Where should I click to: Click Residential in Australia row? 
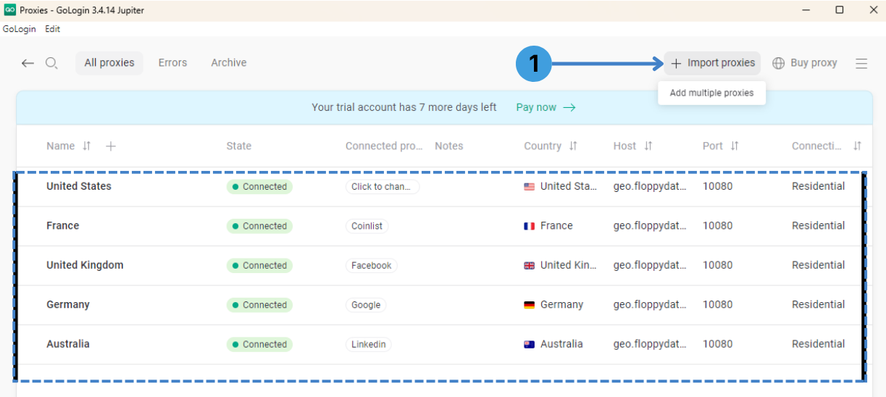pyautogui.click(x=819, y=344)
